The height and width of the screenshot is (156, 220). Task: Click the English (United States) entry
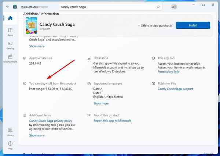point(108,97)
